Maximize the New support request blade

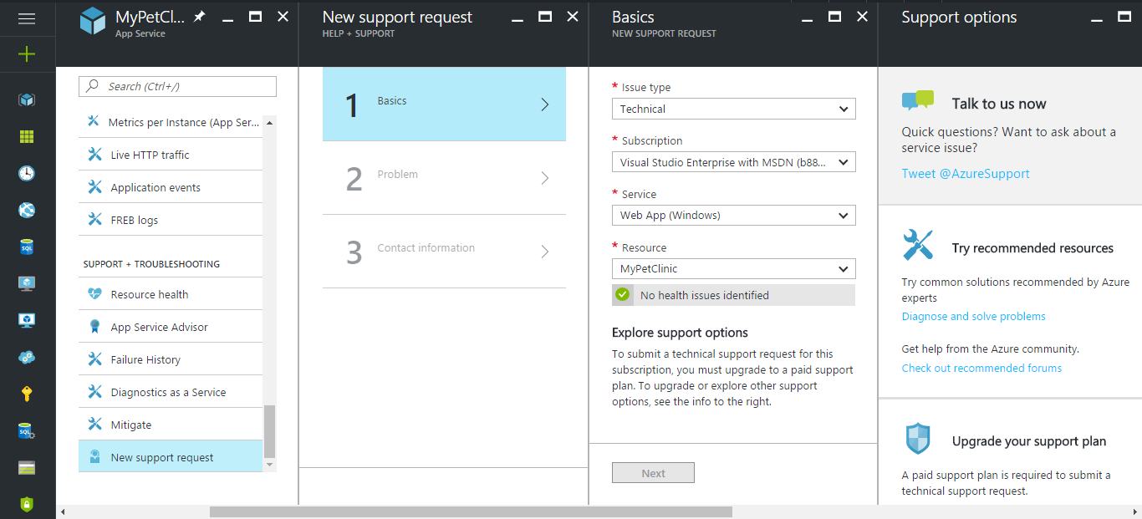(545, 17)
